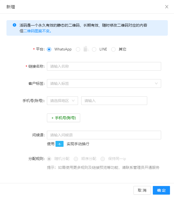Click the chevron arrow in 客户标签 field
The image size is (174, 197).
pyautogui.click(x=156, y=83)
